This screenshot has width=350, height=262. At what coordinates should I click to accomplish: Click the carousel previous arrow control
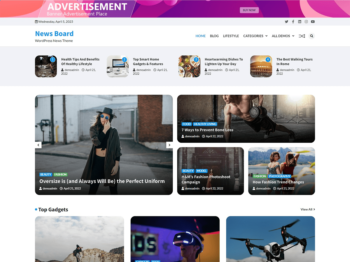(x=38, y=145)
